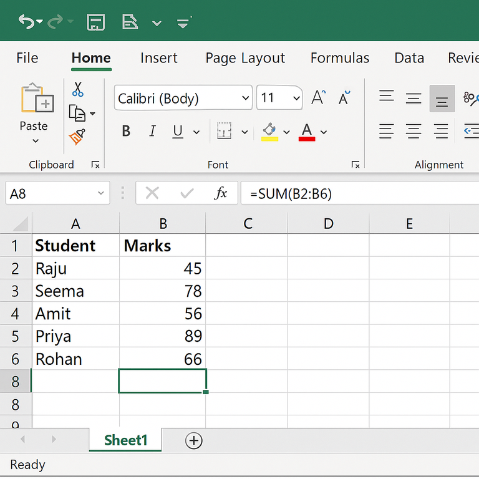The width and height of the screenshot is (479, 479).
Task: Open the Undo history dropdown arrow
Action: pos(40,21)
